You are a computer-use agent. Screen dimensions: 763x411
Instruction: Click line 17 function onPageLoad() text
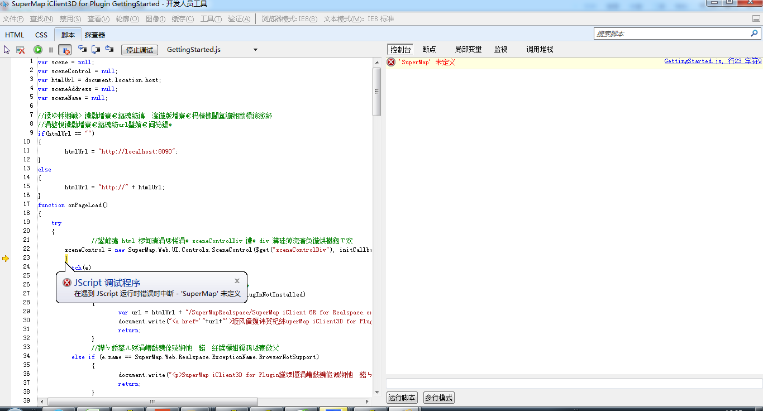73,205
